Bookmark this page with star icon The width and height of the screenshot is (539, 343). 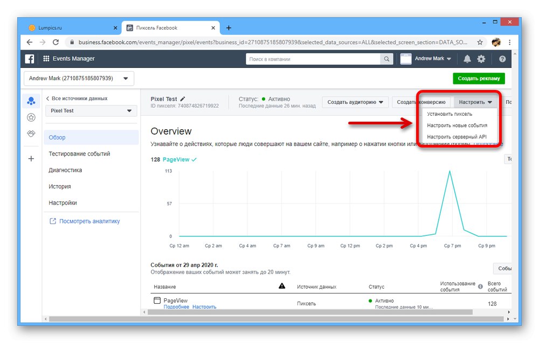480,42
